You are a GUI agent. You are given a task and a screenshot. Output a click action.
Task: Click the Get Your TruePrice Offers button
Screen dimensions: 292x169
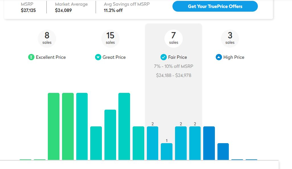click(x=215, y=6)
